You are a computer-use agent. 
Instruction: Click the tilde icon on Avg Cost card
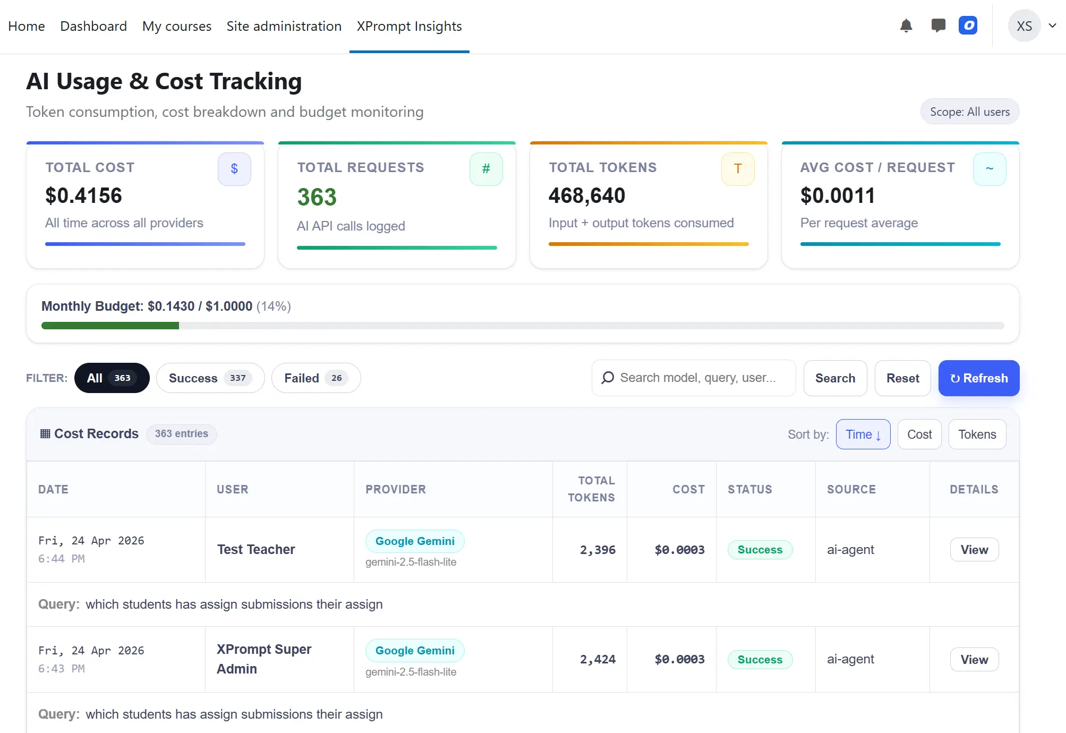tap(990, 169)
